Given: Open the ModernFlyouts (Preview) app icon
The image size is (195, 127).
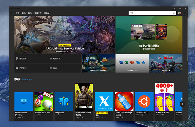Looking at the screenshot, I should point(24,101).
